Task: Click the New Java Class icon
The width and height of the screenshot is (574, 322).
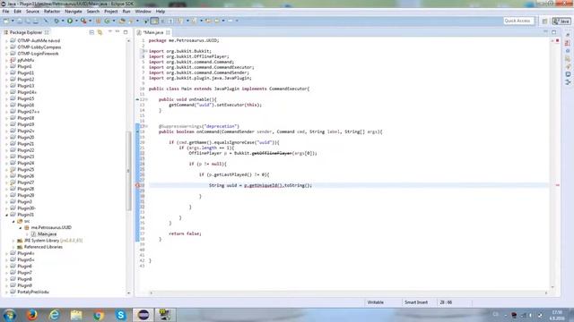Action: pos(107,21)
